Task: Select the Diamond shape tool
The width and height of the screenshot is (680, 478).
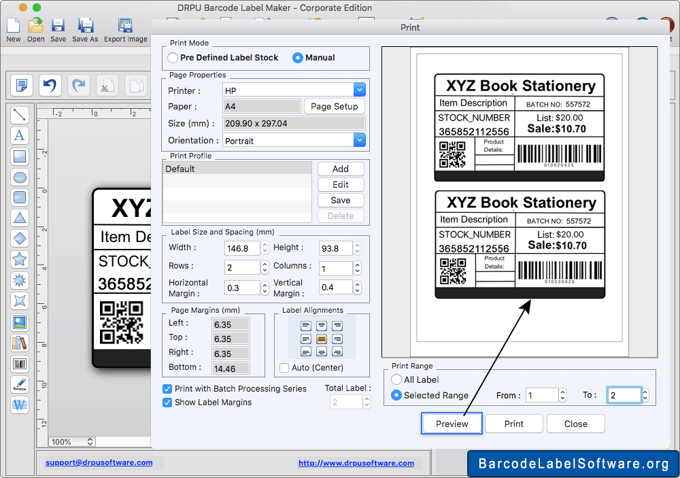Action: click(x=20, y=238)
